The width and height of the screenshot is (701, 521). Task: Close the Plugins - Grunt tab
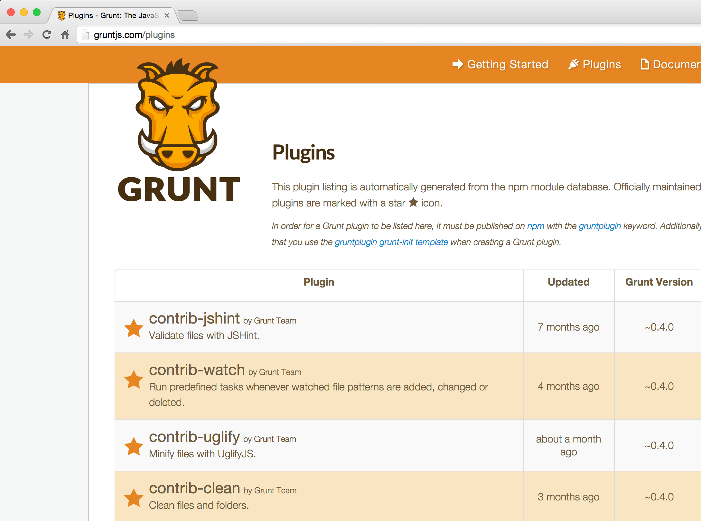[x=167, y=15]
